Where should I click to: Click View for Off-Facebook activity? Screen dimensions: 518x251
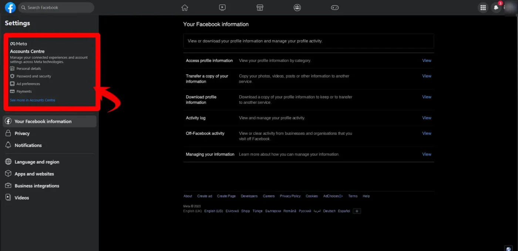[x=427, y=133]
